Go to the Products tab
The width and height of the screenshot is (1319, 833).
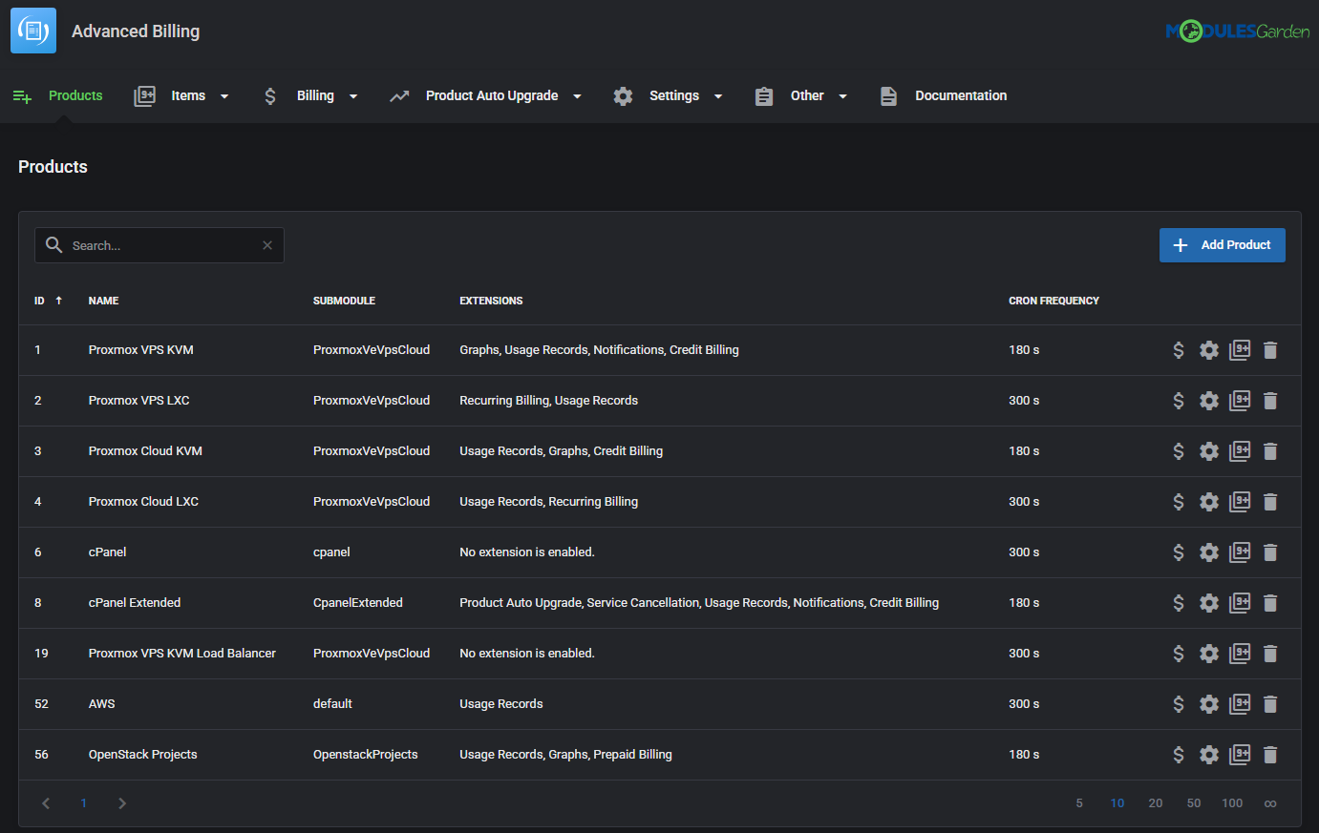coord(57,95)
